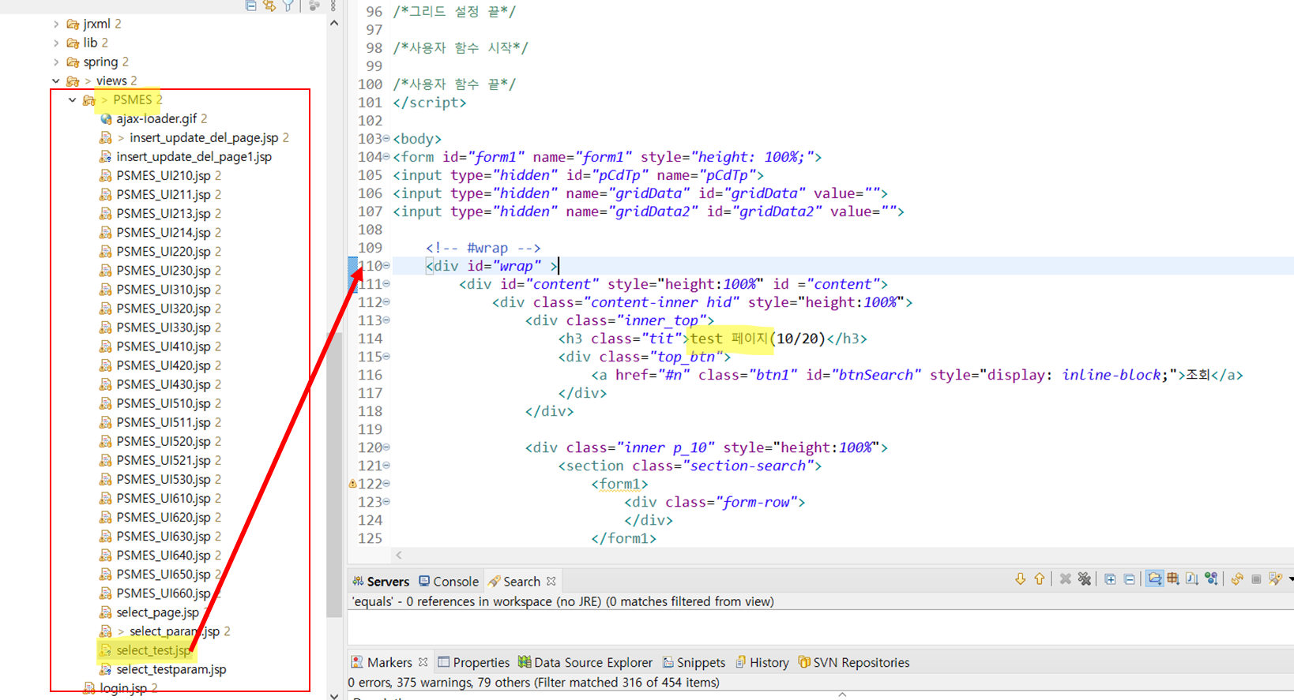Image resolution: width=1294 pixels, height=700 pixels.
Task: Collapse the PSMES folder
Action: tap(73, 99)
